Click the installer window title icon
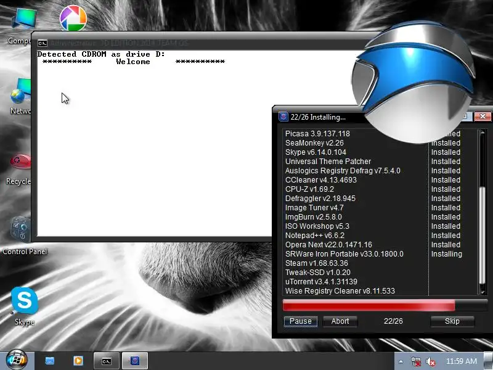 [283, 117]
